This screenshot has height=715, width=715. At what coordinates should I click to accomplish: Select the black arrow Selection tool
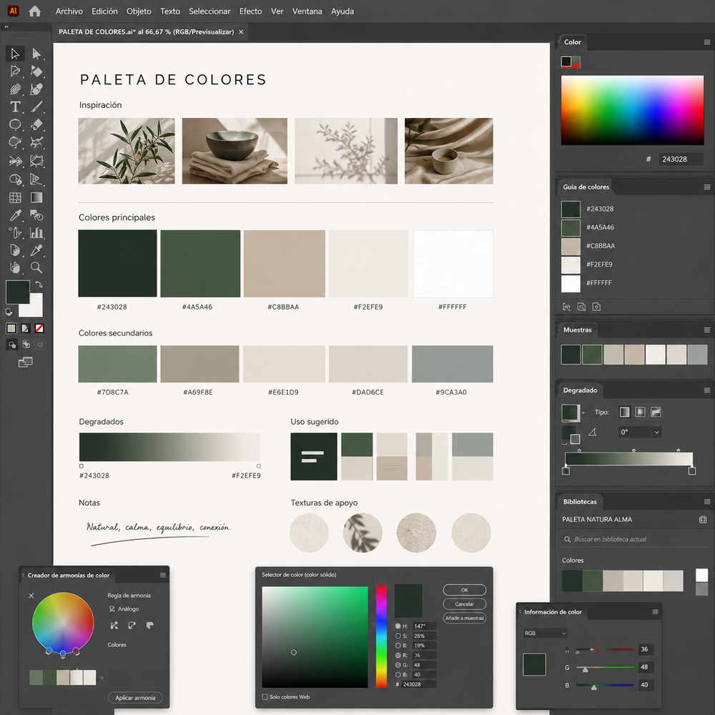coord(15,54)
